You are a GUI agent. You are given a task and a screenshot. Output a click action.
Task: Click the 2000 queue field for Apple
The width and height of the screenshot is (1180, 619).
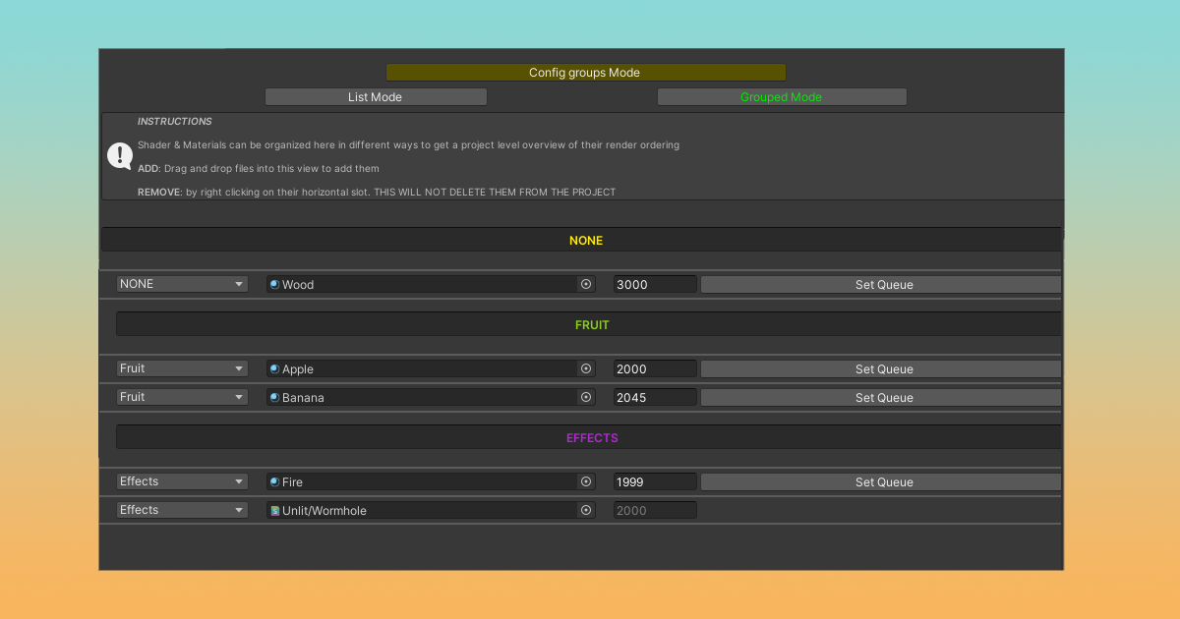[655, 368]
